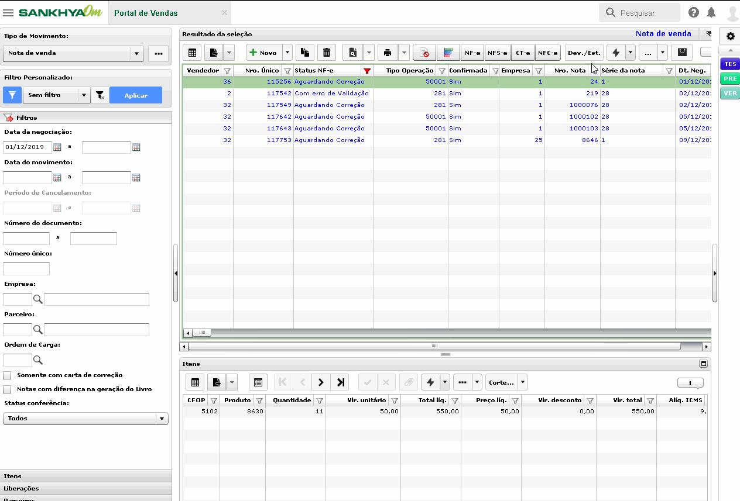Click the colored layers icon in toolbar
The height and width of the screenshot is (501, 740).
point(448,53)
